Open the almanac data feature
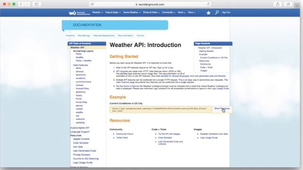Image resolution: width=303 pixels, height=170 pixels. tap(80, 71)
